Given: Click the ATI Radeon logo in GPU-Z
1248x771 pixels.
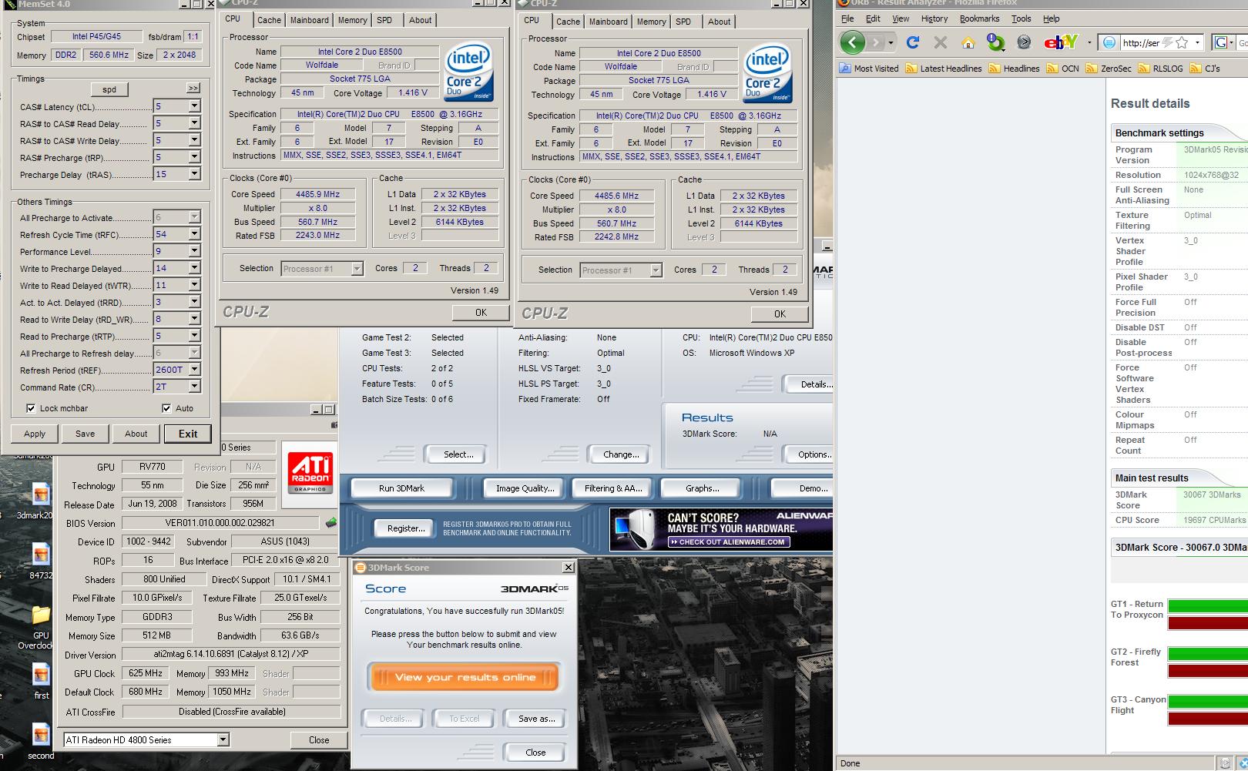Looking at the screenshot, I should coord(310,472).
